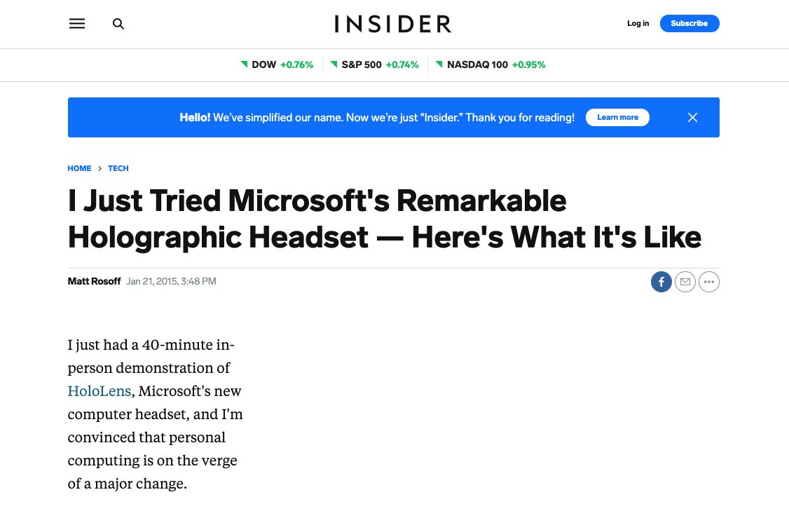Click the DOW green arrow indicator
This screenshot has width=789, height=511.
point(244,64)
